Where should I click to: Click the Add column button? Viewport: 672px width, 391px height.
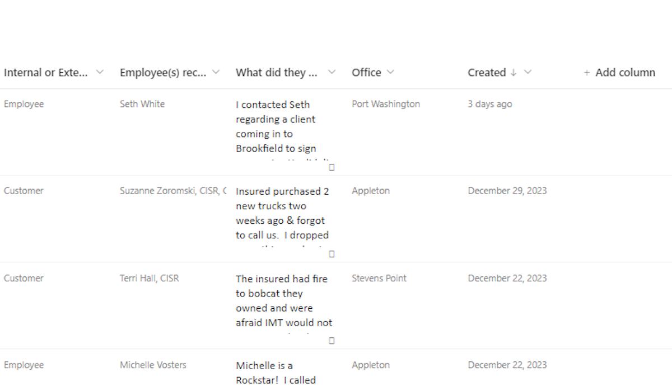coord(624,72)
